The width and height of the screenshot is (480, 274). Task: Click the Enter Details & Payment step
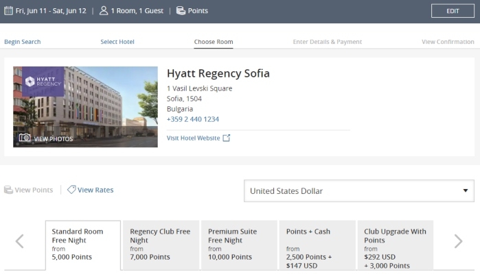pos(328,42)
